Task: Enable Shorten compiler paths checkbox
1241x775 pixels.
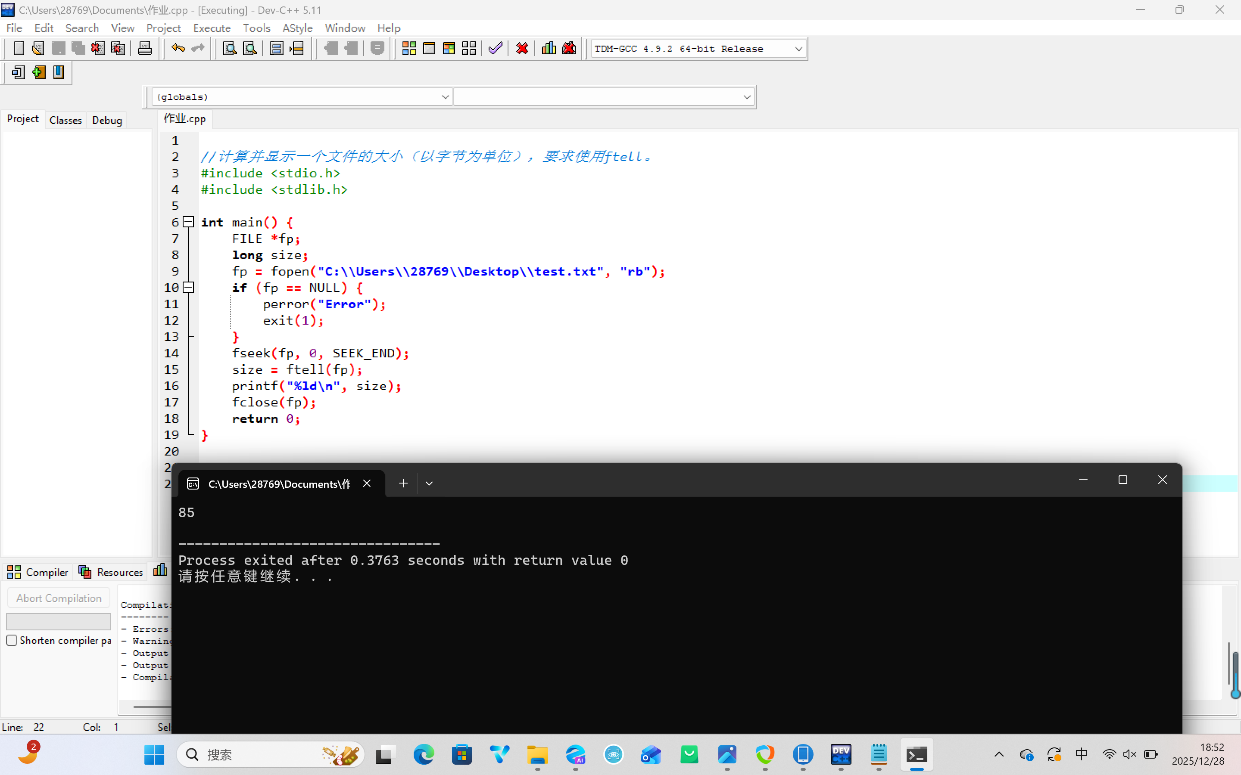Action: click(12, 640)
